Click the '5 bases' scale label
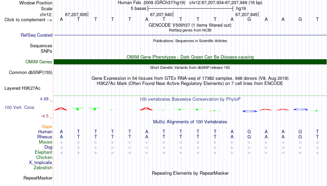Viewport: 327px width, 186px height. 138,9
